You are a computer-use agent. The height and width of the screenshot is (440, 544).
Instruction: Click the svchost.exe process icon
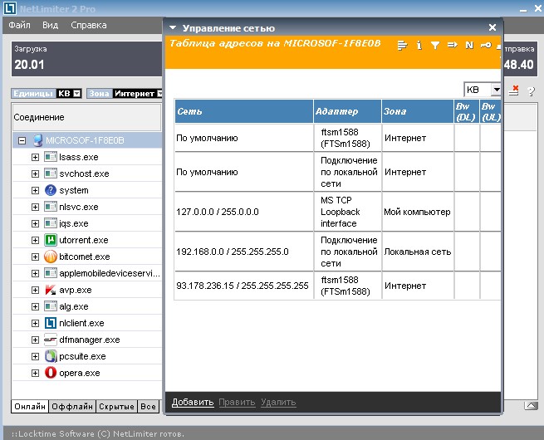pos(51,174)
